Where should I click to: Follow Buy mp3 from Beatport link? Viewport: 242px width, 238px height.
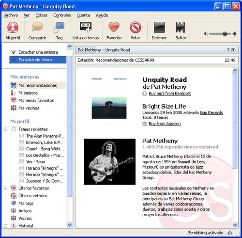pyautogui.click(x=170, y=94)
